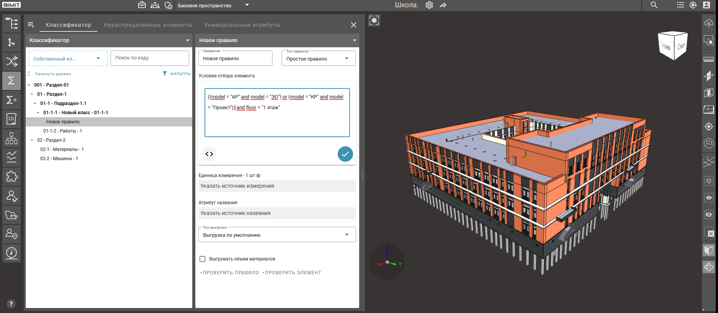Open project settings gear next to Школа

click(429, 5)
